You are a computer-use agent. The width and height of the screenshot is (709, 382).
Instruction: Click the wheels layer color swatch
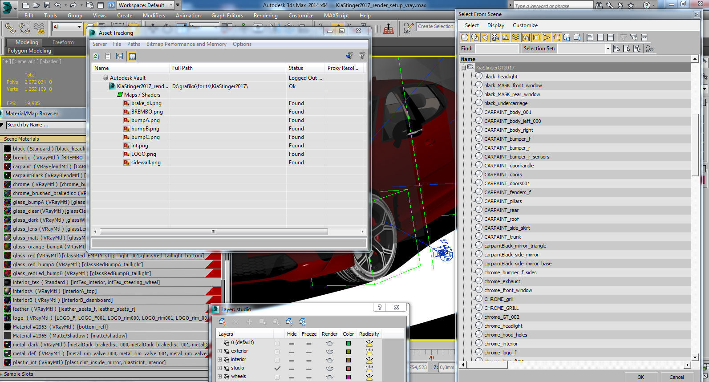point(348,377)
